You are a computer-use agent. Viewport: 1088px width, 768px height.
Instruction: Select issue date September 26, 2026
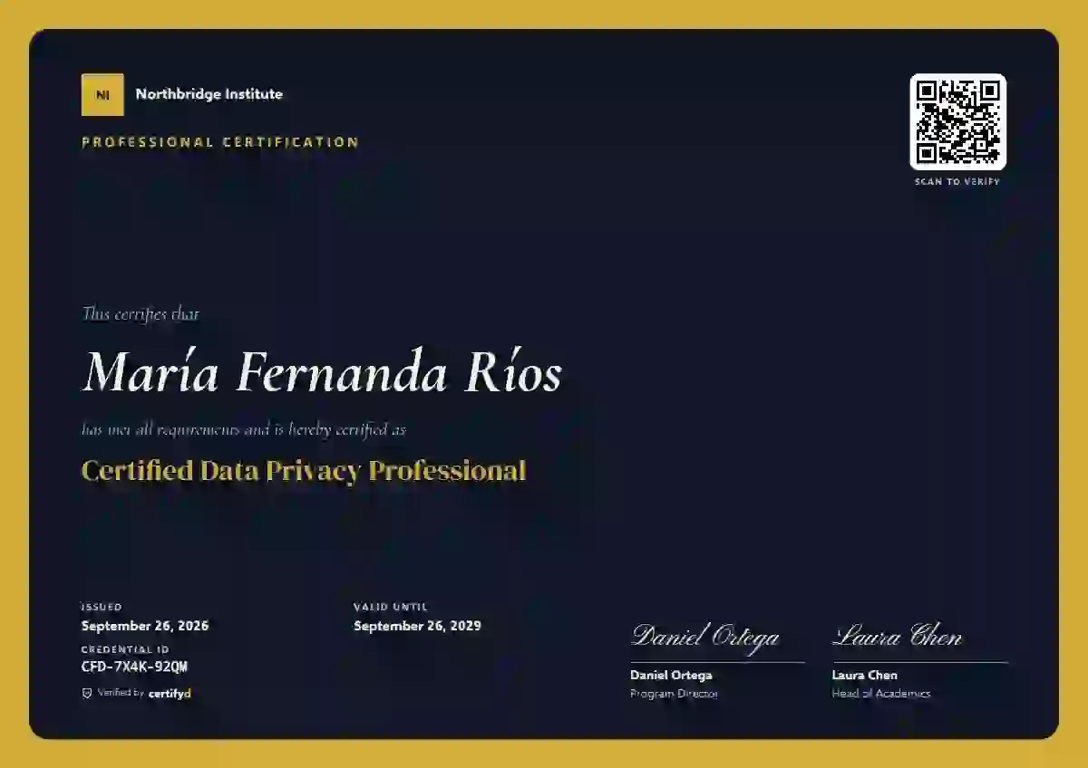coord(145,626)
